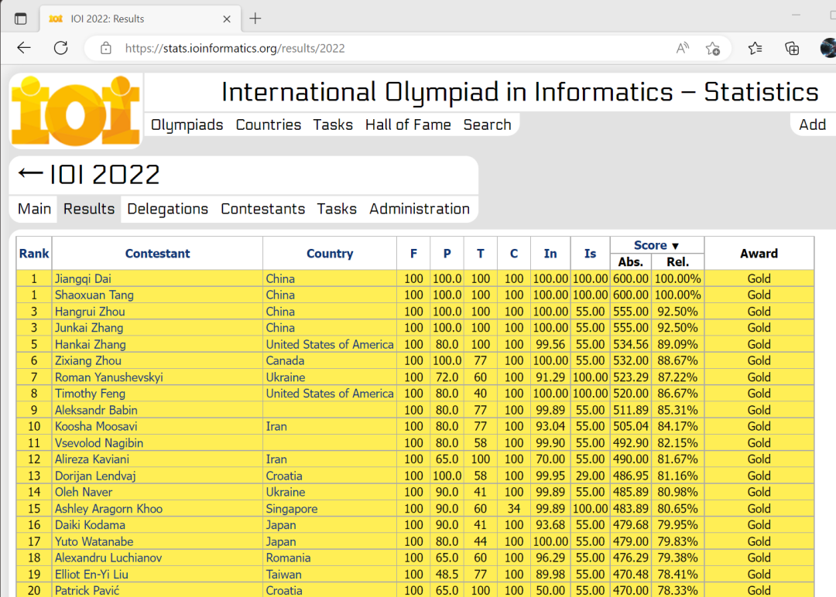836x597 pixels.
Task: Open contestant Patrick Pavić
Action: [87, 591]
